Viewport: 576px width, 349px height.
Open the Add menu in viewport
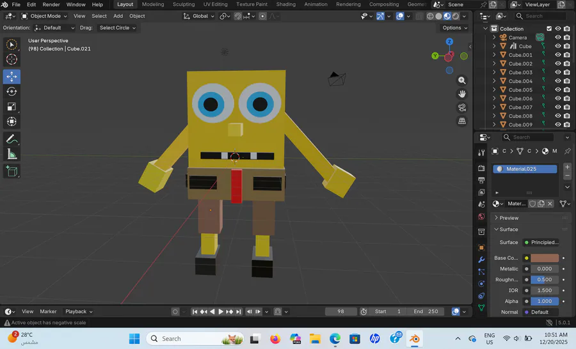118,16
